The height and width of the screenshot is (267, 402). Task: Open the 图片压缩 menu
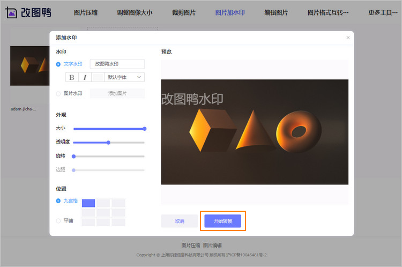pyautogui.click(x=86, y=12)
